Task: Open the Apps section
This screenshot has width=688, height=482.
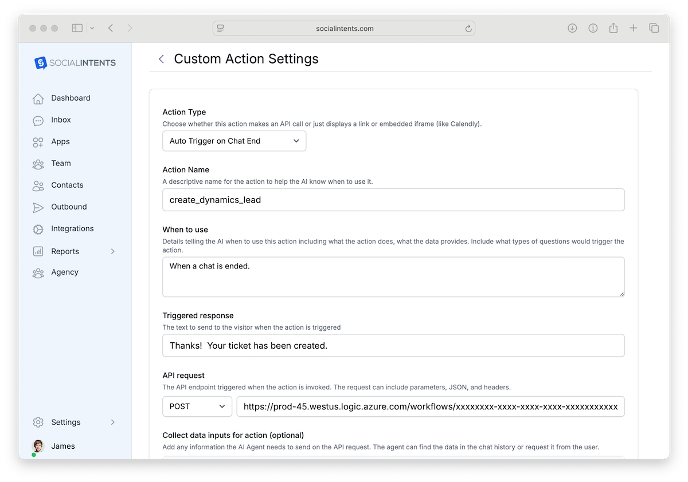Action: point(60,141)
